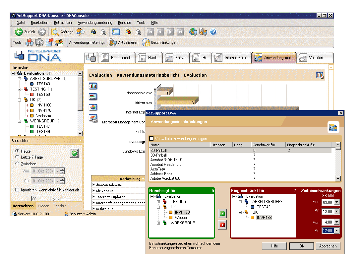Select the horizontal bar chart icon

click(x=93, y=97)
